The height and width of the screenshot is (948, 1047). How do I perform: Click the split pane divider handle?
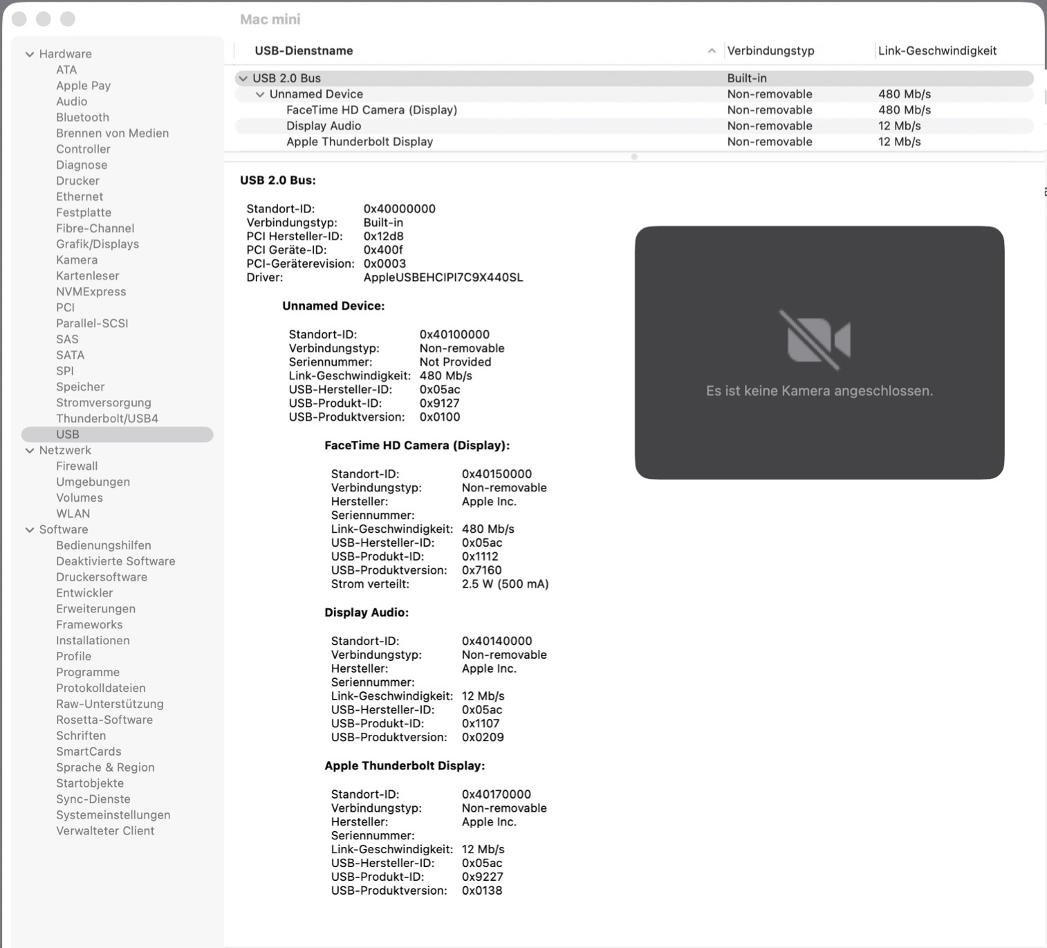pyautogui.click(x=634, y=157)
